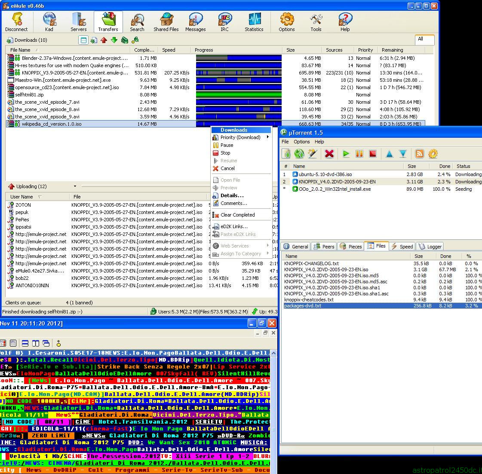Start torrent with green play icon
The height and width of the screenshot is (474, 482).
click(x=346, y=154)
